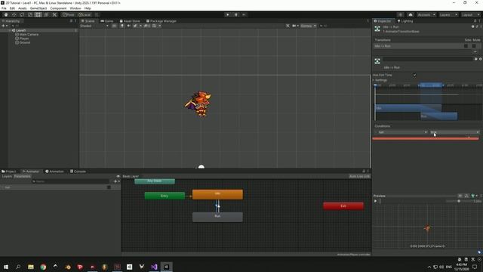Open the condition parameter dropdown
The image size is (483, 272).
[x=401, y=132]
